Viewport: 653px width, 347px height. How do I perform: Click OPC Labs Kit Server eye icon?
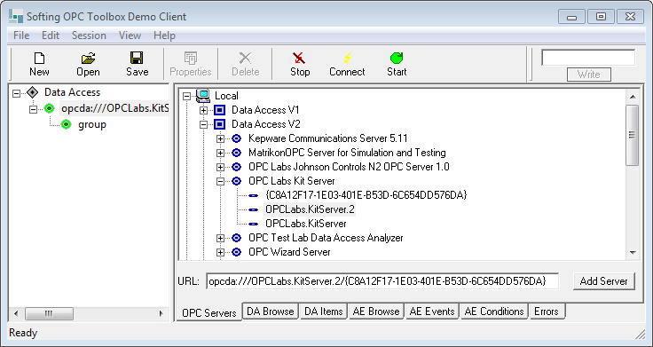237,181
